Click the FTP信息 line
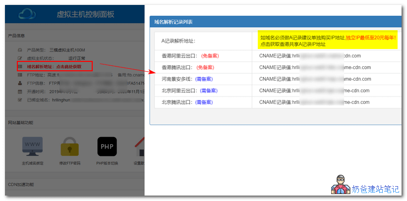The height and width of the screenshot is (201, 407). click(x=86, y=83)
